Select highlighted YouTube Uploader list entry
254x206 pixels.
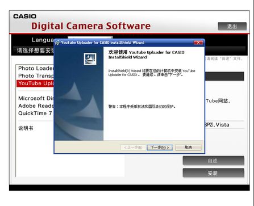tap(35, 83)
